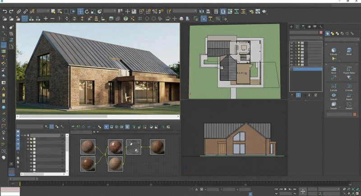
Task: Activate the Select and Rotate tool
Action: click(87, 11)
